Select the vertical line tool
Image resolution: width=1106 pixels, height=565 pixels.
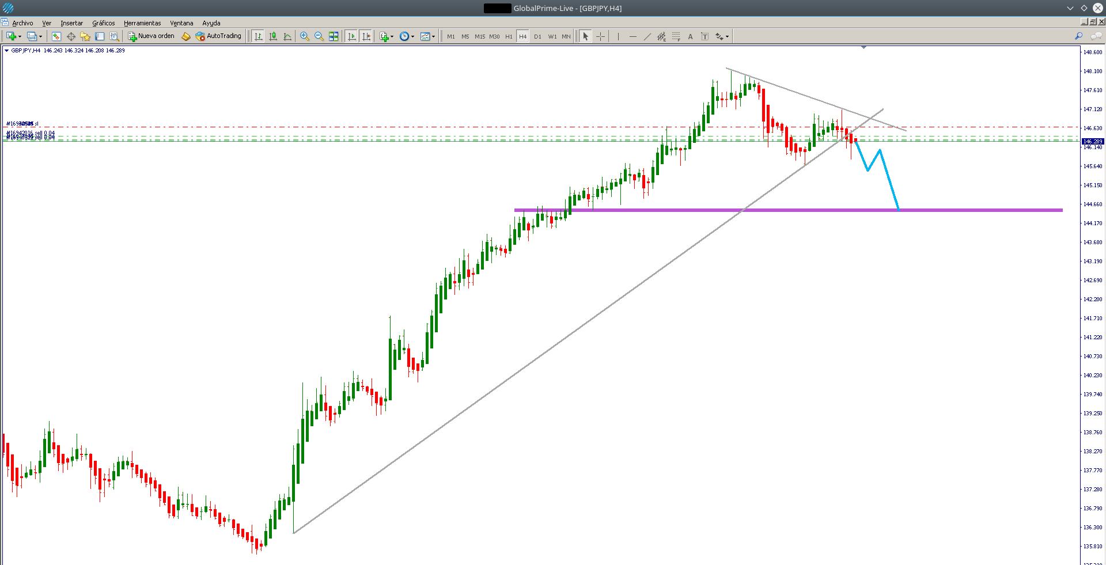pos(618,36)
